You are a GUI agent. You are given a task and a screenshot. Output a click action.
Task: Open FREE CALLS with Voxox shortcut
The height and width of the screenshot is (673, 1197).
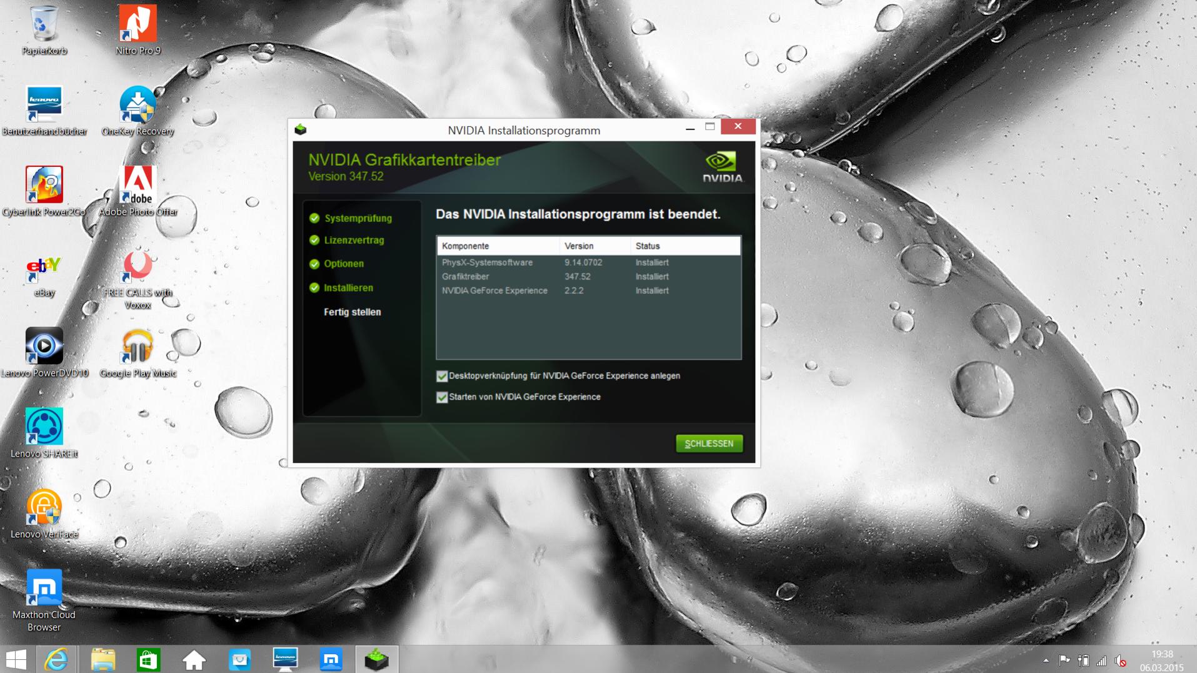[138, 278]
